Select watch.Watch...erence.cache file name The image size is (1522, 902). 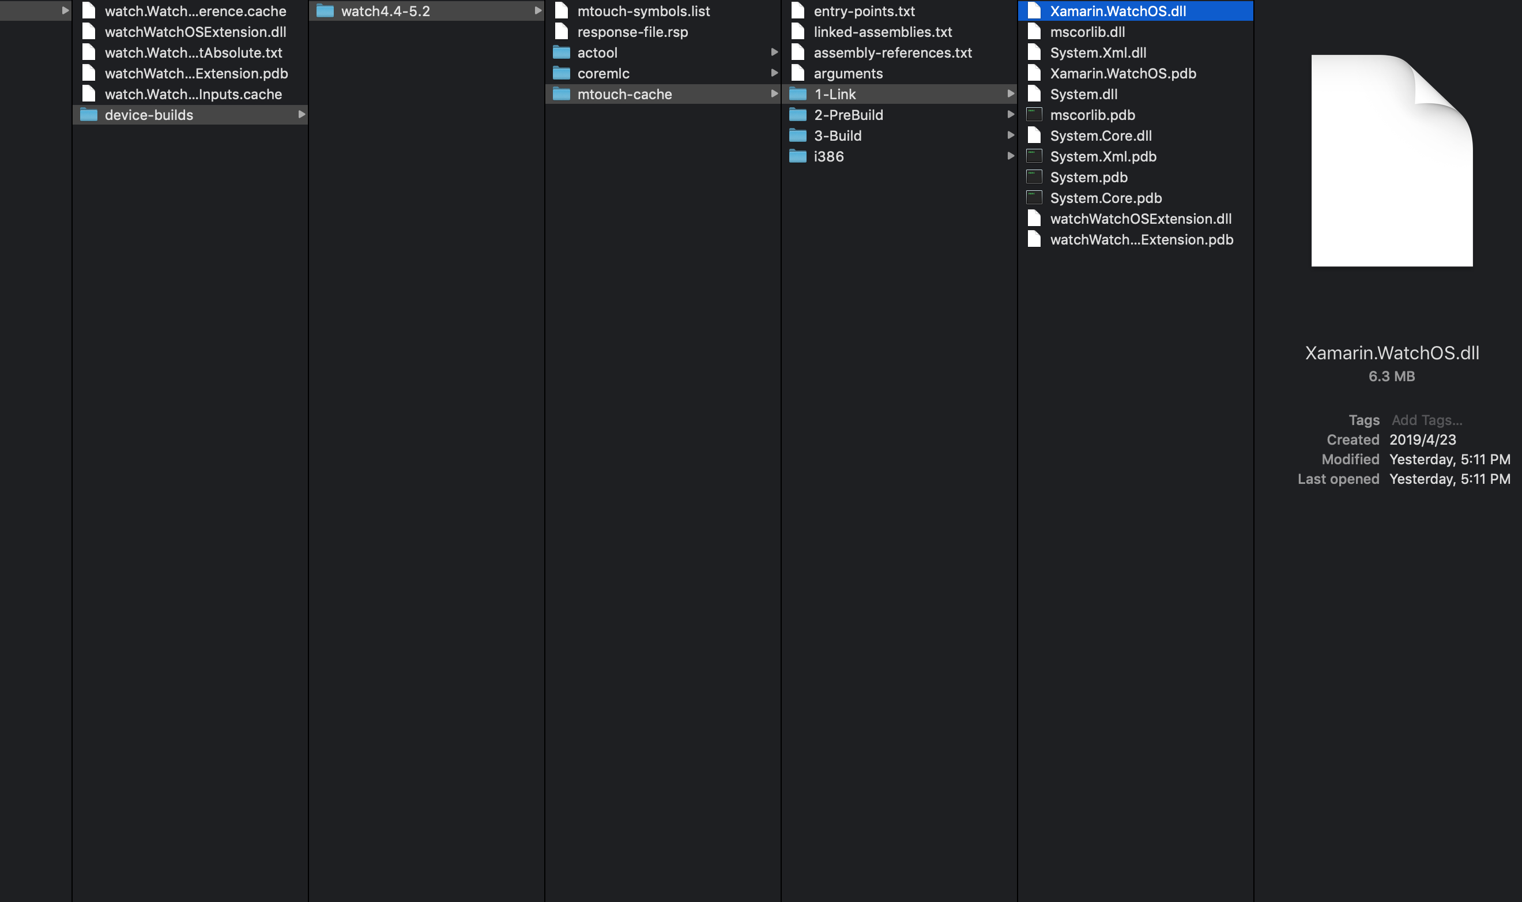pyautogui.click(x=195, y=11)
